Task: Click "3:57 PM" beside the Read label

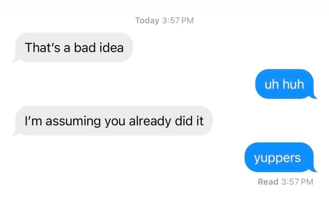Action: [297, 181]
